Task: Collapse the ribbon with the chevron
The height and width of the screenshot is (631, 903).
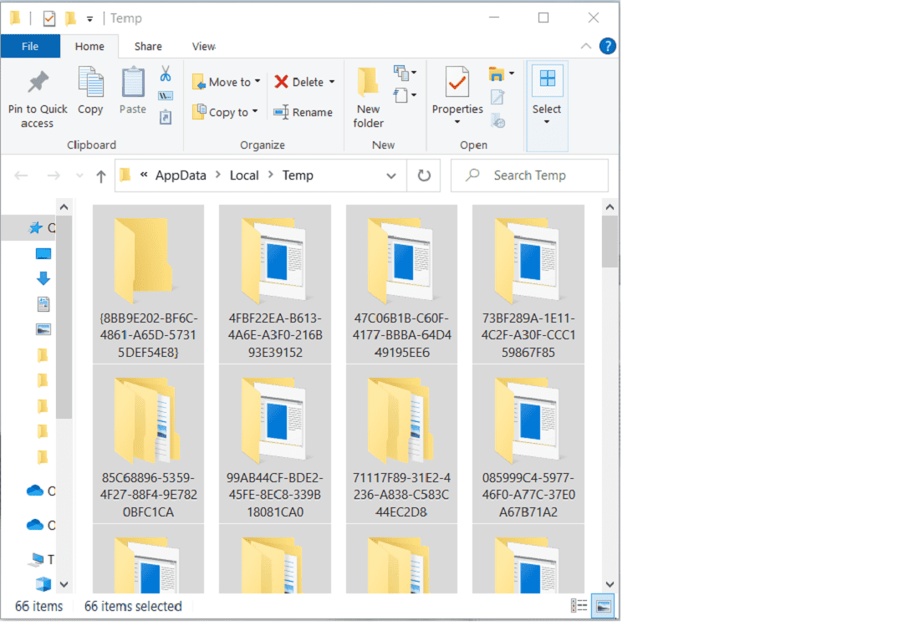Action: pyautogui.click(x=587, y=46)
